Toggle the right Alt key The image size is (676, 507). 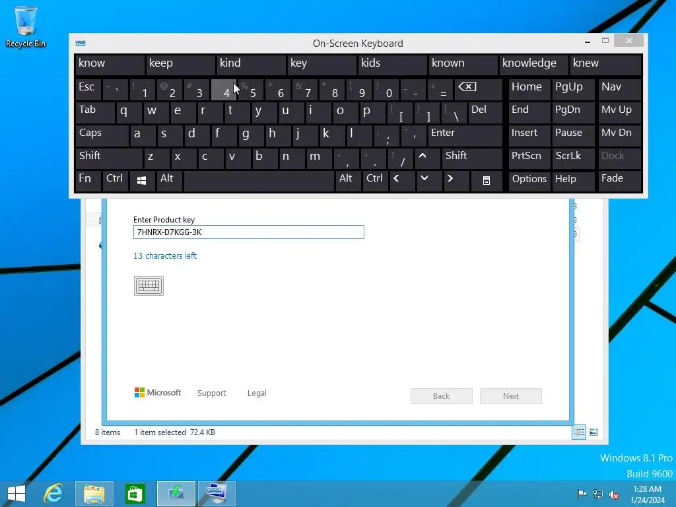point(347,181)
